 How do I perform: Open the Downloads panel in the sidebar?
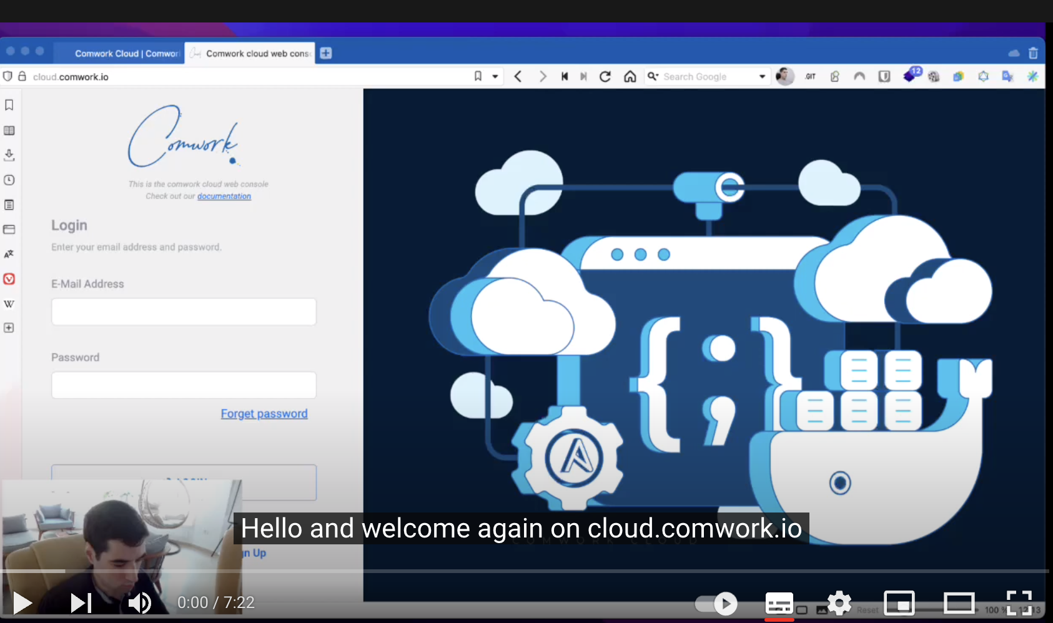(x=9, y=155)
